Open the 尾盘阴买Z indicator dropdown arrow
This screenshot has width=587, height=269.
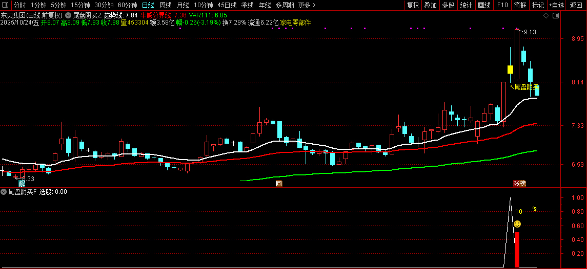[68, 15]
